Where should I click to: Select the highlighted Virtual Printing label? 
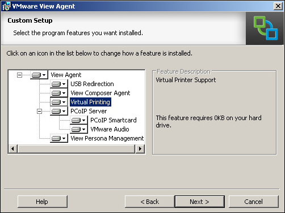pos(90,102)
